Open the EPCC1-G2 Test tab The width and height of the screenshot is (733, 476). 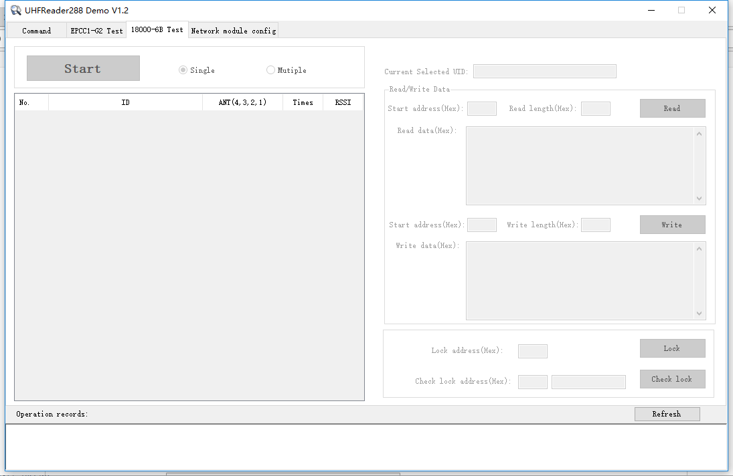click(x=96, y=31)
